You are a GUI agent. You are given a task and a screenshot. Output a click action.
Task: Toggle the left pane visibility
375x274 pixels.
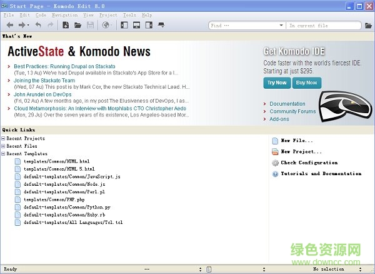(x=124, y=25)
